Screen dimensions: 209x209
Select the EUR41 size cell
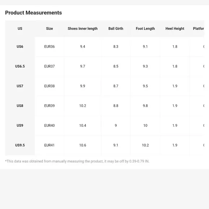click(x=49, y=145)
